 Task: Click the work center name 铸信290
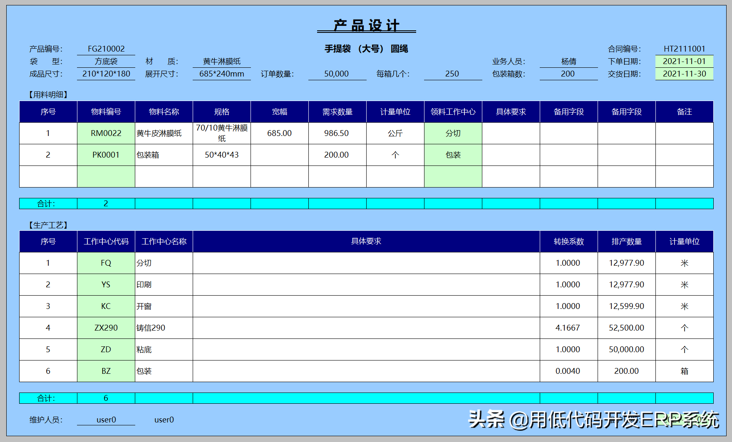(164, 328)
